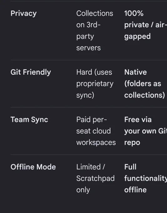This screenshot has height=213, width=167.
Task: Click the 'Limited / Scratchpad only' cell
Action: [x=96, y=178]
